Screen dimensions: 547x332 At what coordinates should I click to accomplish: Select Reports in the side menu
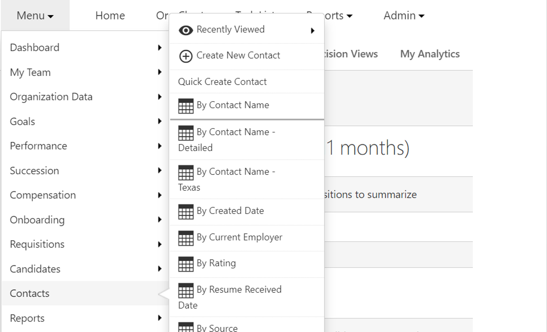86,318
